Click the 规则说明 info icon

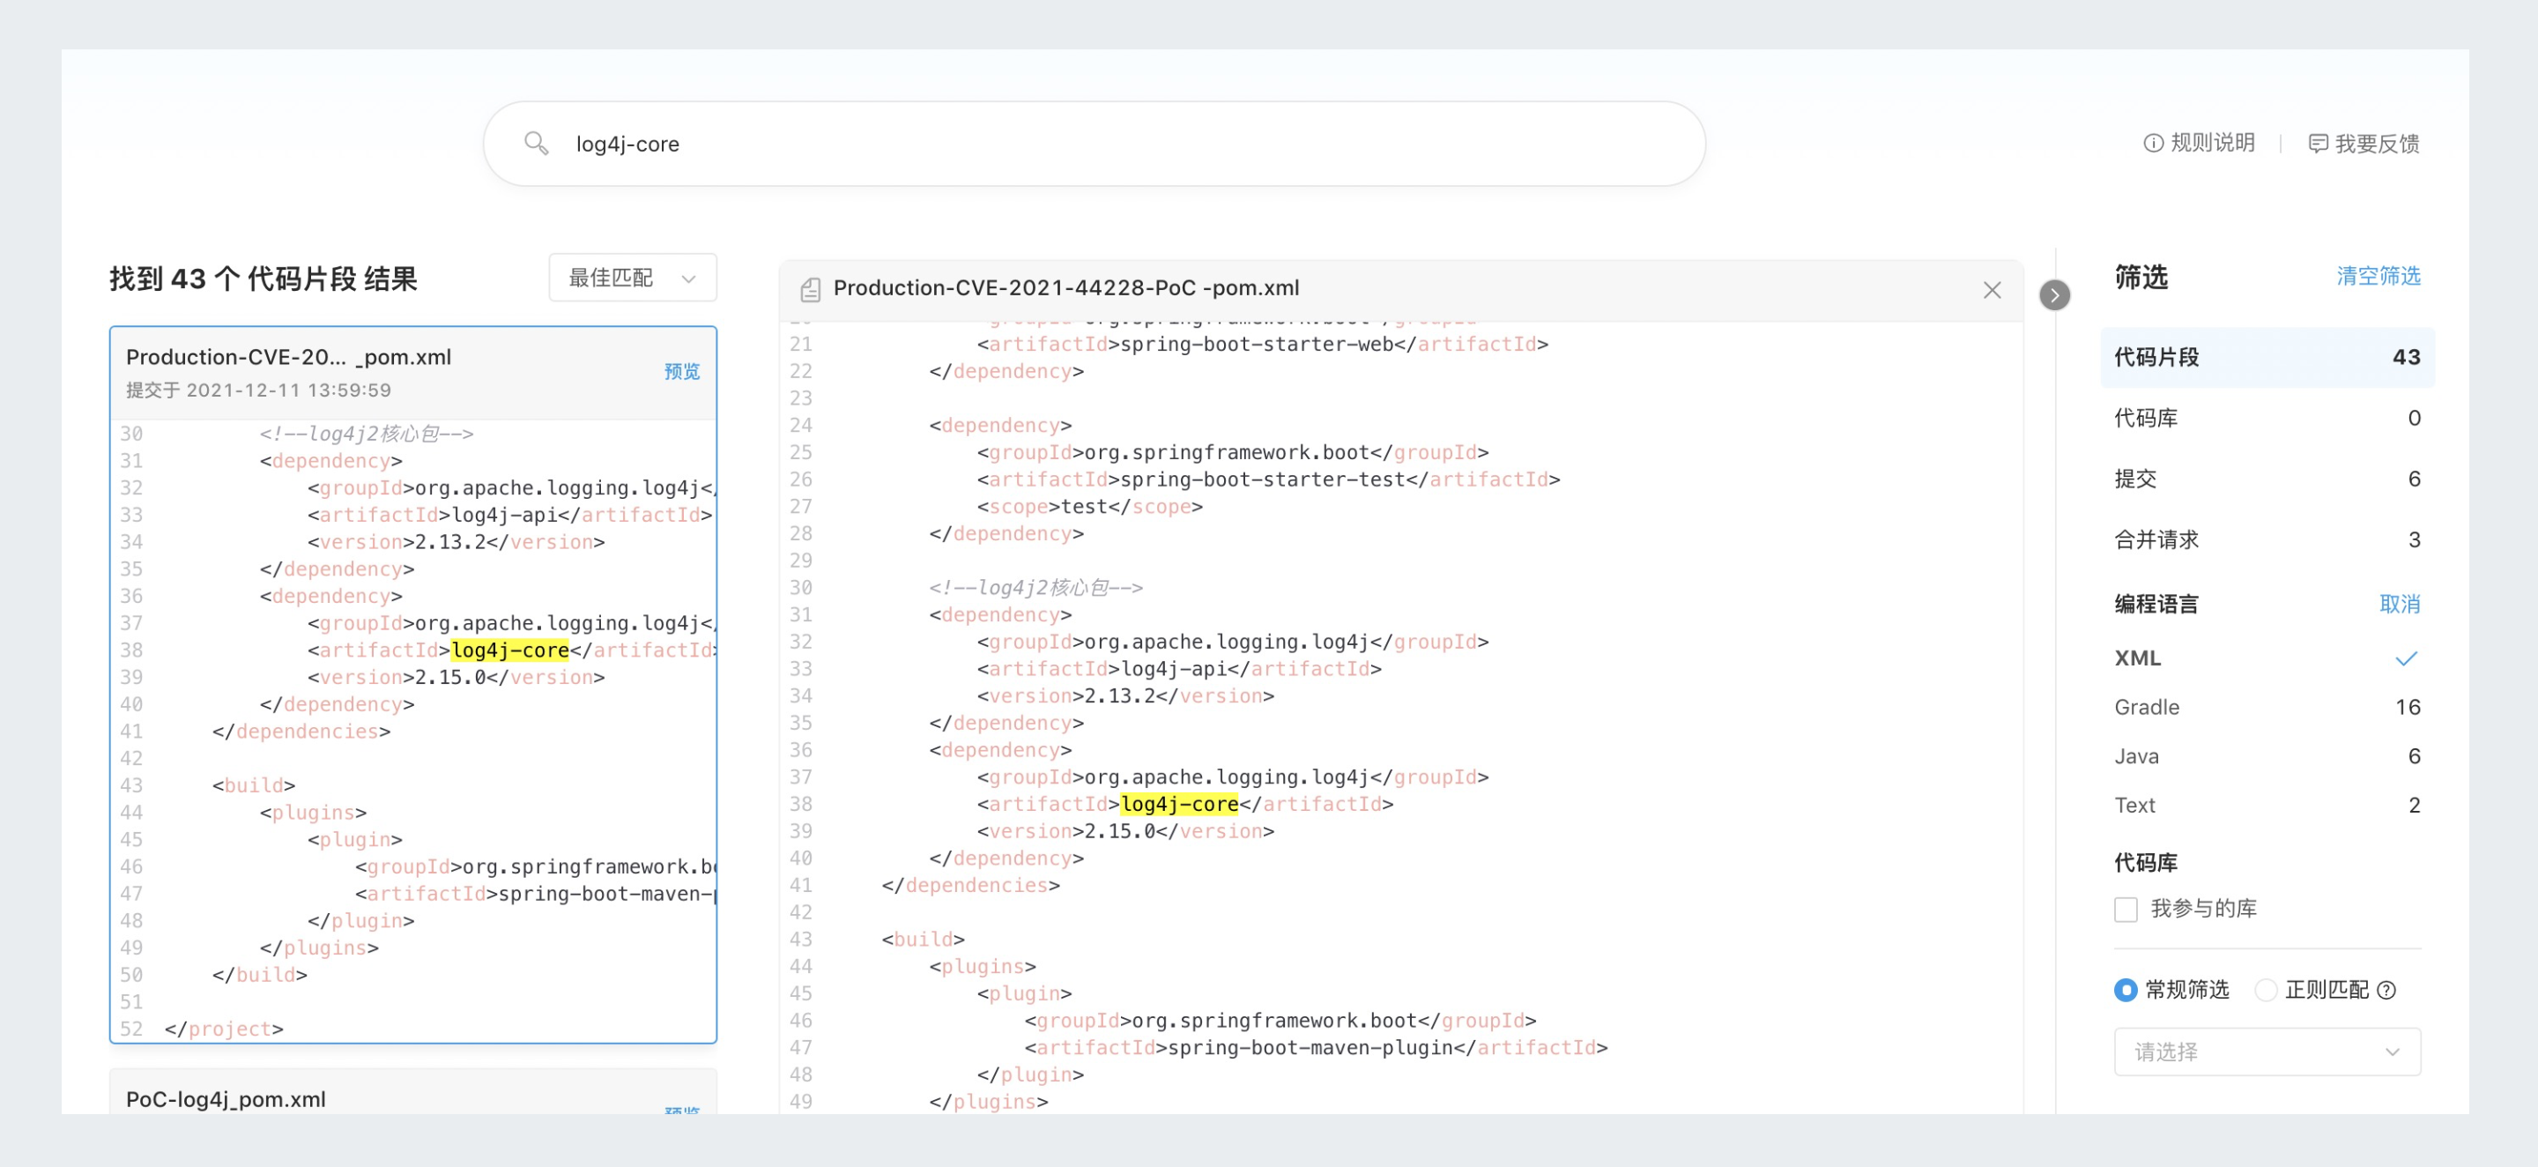(x=2154, y=143)
